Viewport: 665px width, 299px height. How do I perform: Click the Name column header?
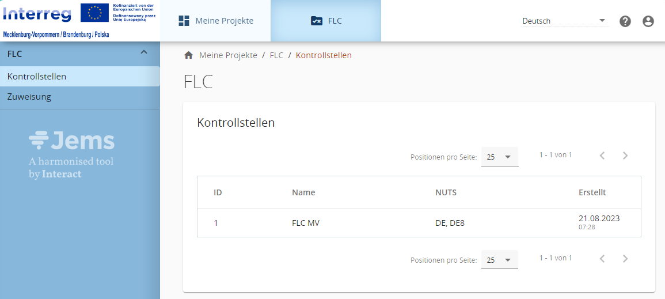click(x=303, y=192)
